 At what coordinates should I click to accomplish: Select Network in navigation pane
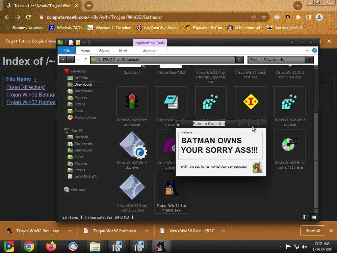click(x=75, y=190)
